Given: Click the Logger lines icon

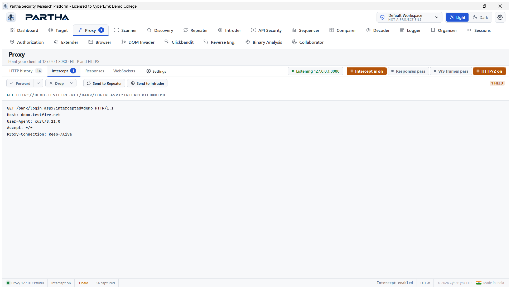Looking at the screenshot, I should click(x=402, y=30).
